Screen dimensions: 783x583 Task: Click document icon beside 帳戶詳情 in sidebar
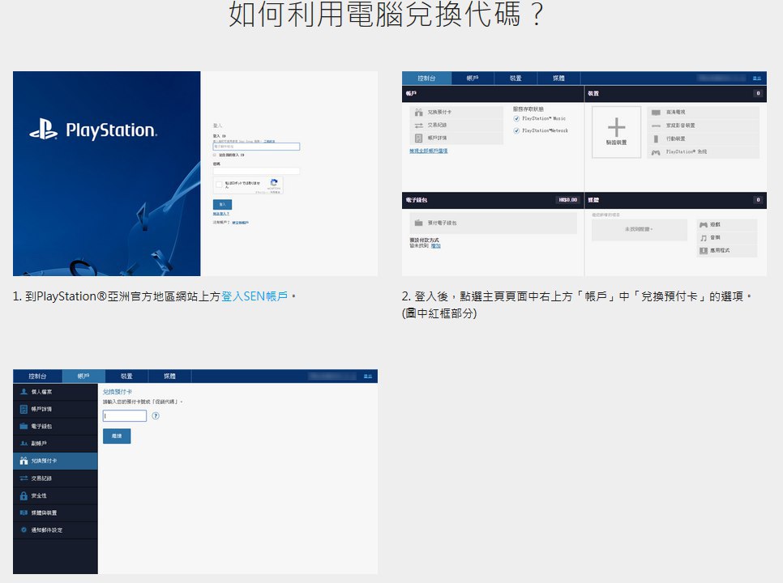point(24,409)
